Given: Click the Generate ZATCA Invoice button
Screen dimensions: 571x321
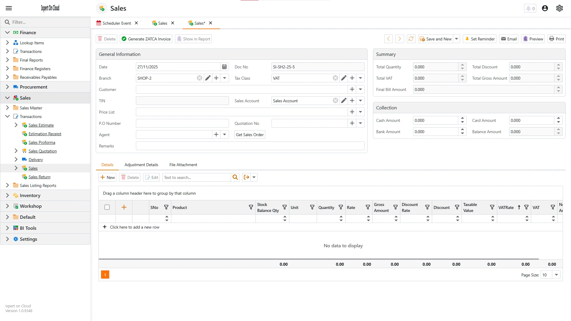Looking at the screenshot, I should (146, 39).
